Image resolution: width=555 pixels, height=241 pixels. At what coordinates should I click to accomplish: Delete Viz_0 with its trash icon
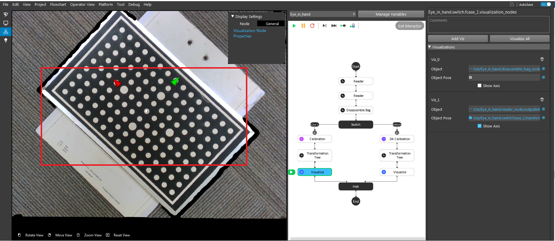[542, 59]
